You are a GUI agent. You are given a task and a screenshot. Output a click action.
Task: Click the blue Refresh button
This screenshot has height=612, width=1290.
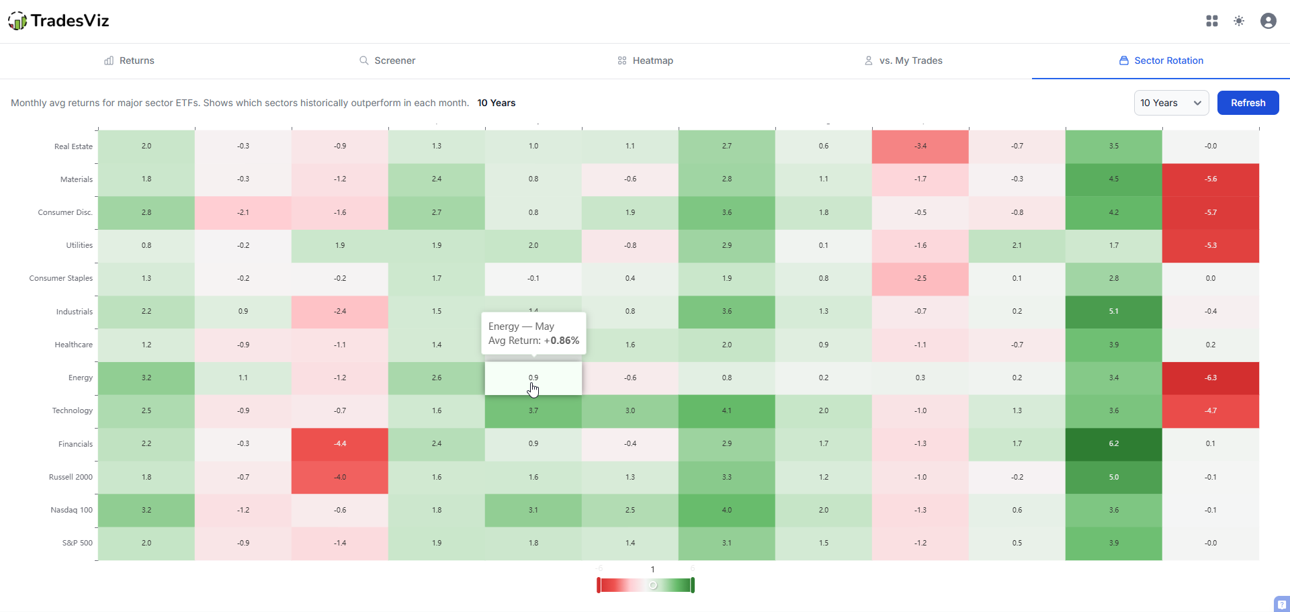click(1248, 103)
